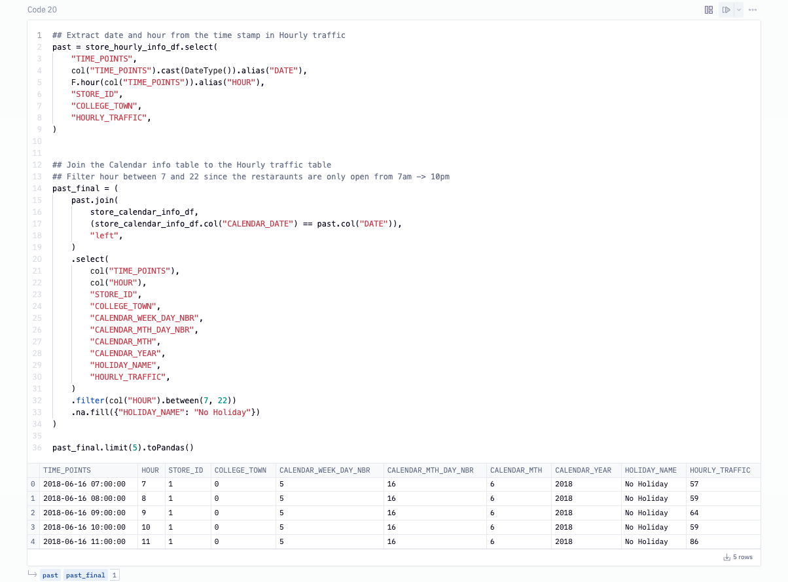
Task: Run the Code 20 cell
Action: [726, 10]
